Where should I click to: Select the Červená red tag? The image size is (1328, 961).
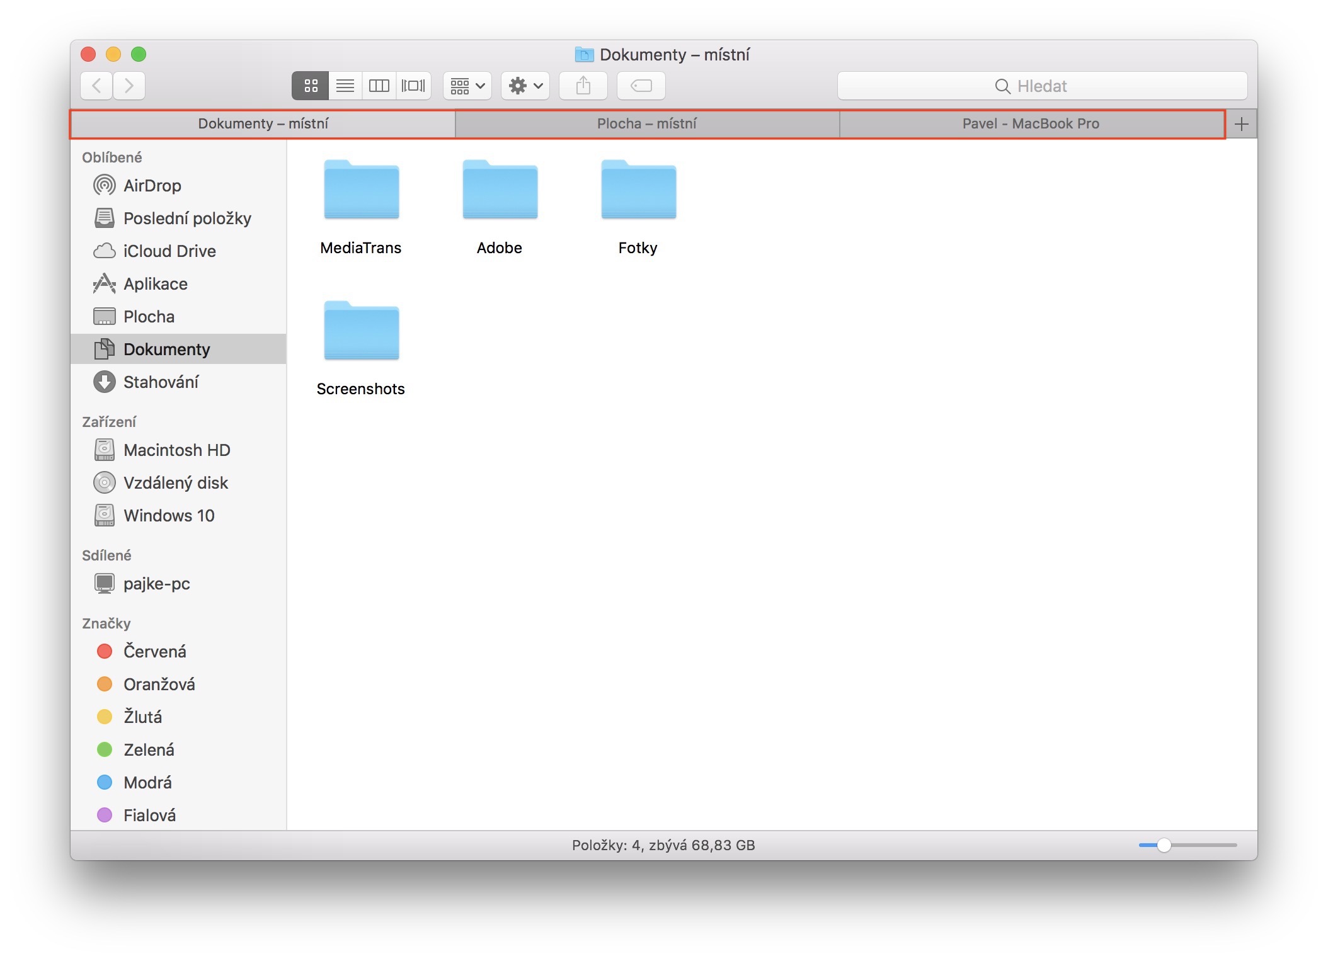(154, 652)
